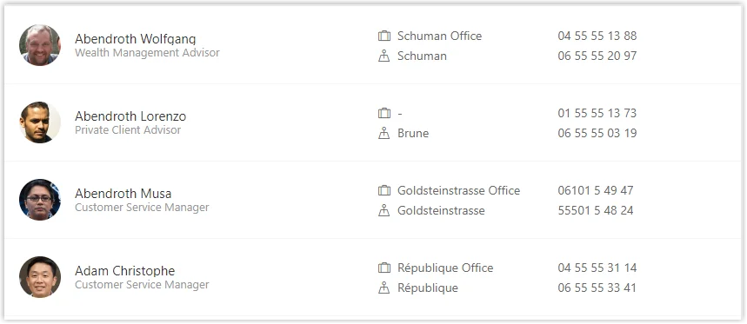
Task: Open Abendroth Lorenzo's profile photo
Action: [40, 122]
